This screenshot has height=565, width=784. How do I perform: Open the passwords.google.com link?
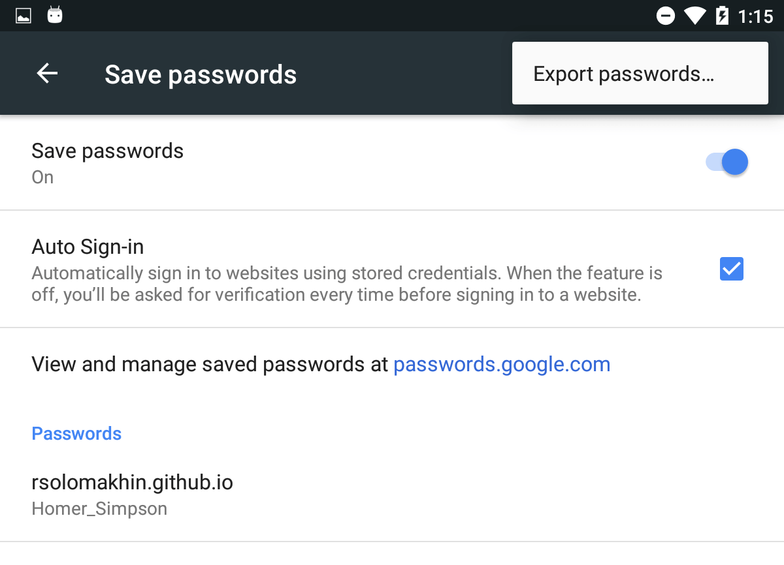point(502,364)
